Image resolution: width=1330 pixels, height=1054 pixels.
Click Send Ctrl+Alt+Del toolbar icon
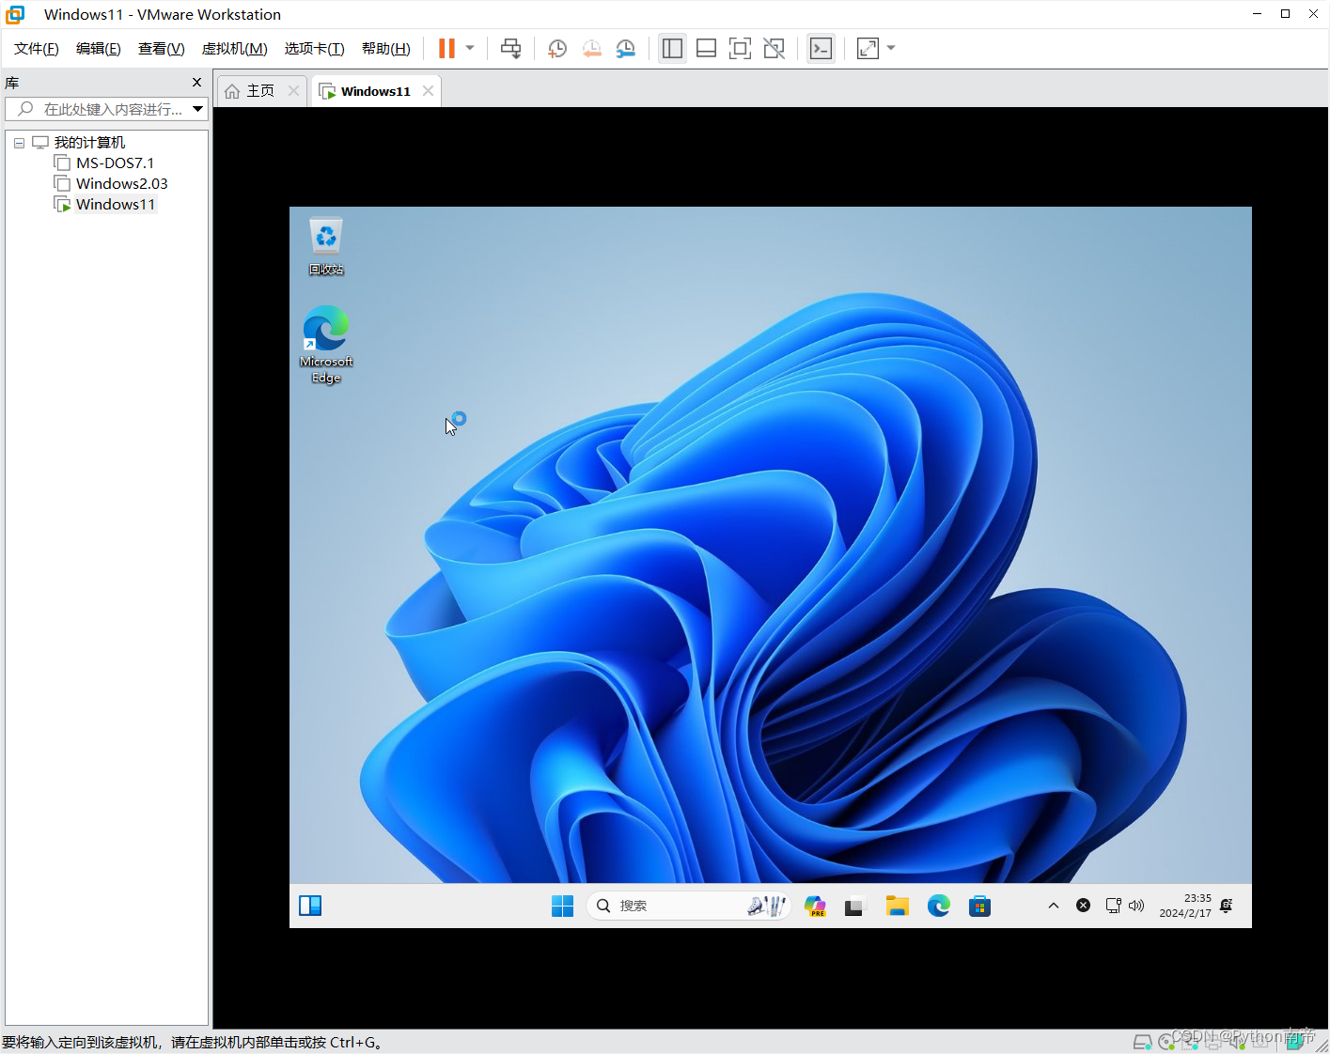510,49
